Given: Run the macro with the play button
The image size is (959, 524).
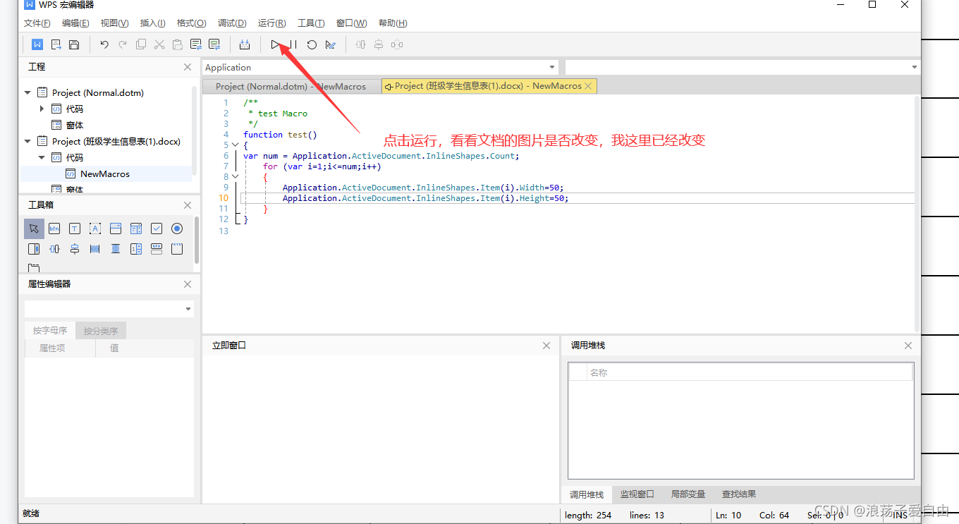Looking at the screenshot, I should click(275, 44).
